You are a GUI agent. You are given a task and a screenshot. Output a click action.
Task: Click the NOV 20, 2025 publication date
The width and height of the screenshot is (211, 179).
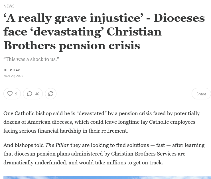point(13,76)
